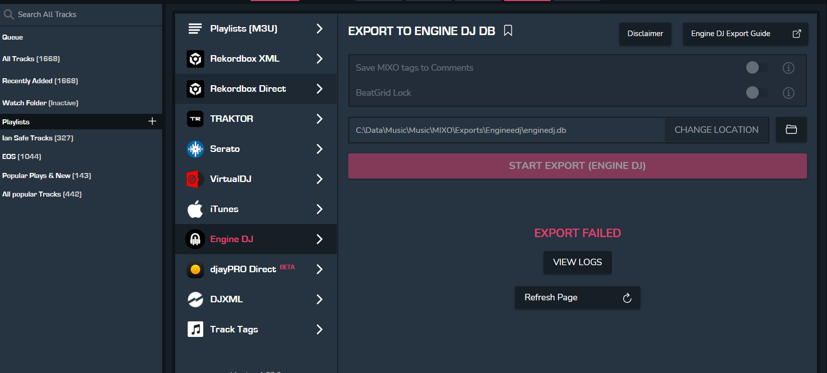Click the export path field
The width and height of the screenshot is (827, 373).
[x=507, y=130]
